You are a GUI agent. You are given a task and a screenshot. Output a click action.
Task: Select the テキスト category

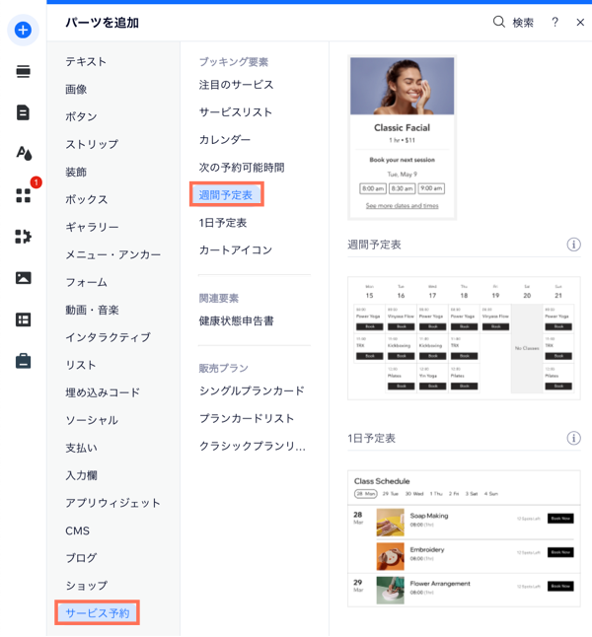click(87, 61)
